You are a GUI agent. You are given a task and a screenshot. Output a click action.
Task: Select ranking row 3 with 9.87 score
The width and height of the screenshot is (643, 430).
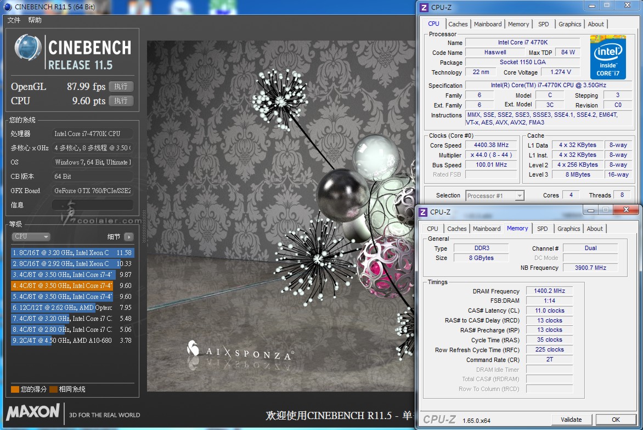click(x=72, y=275)
